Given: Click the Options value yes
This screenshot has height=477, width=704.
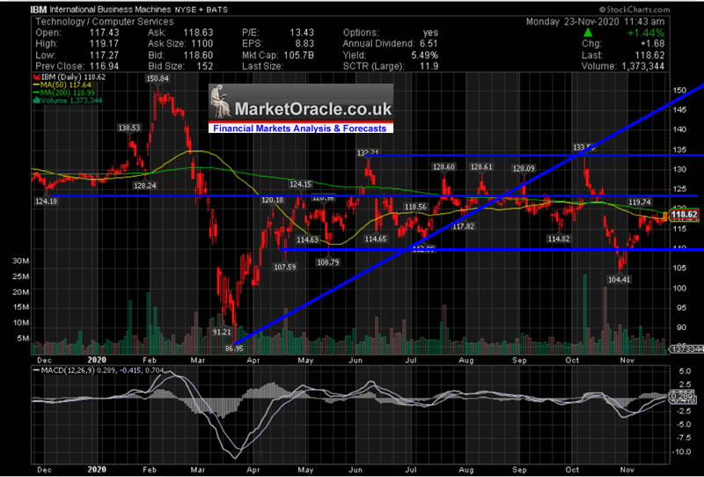Looking at the screenshot, I should click(x=429, y=33).
